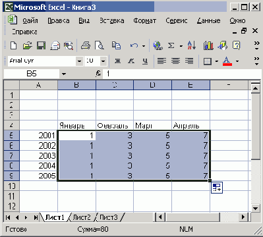Click the insert function fx icon

[x=98, y=74]
